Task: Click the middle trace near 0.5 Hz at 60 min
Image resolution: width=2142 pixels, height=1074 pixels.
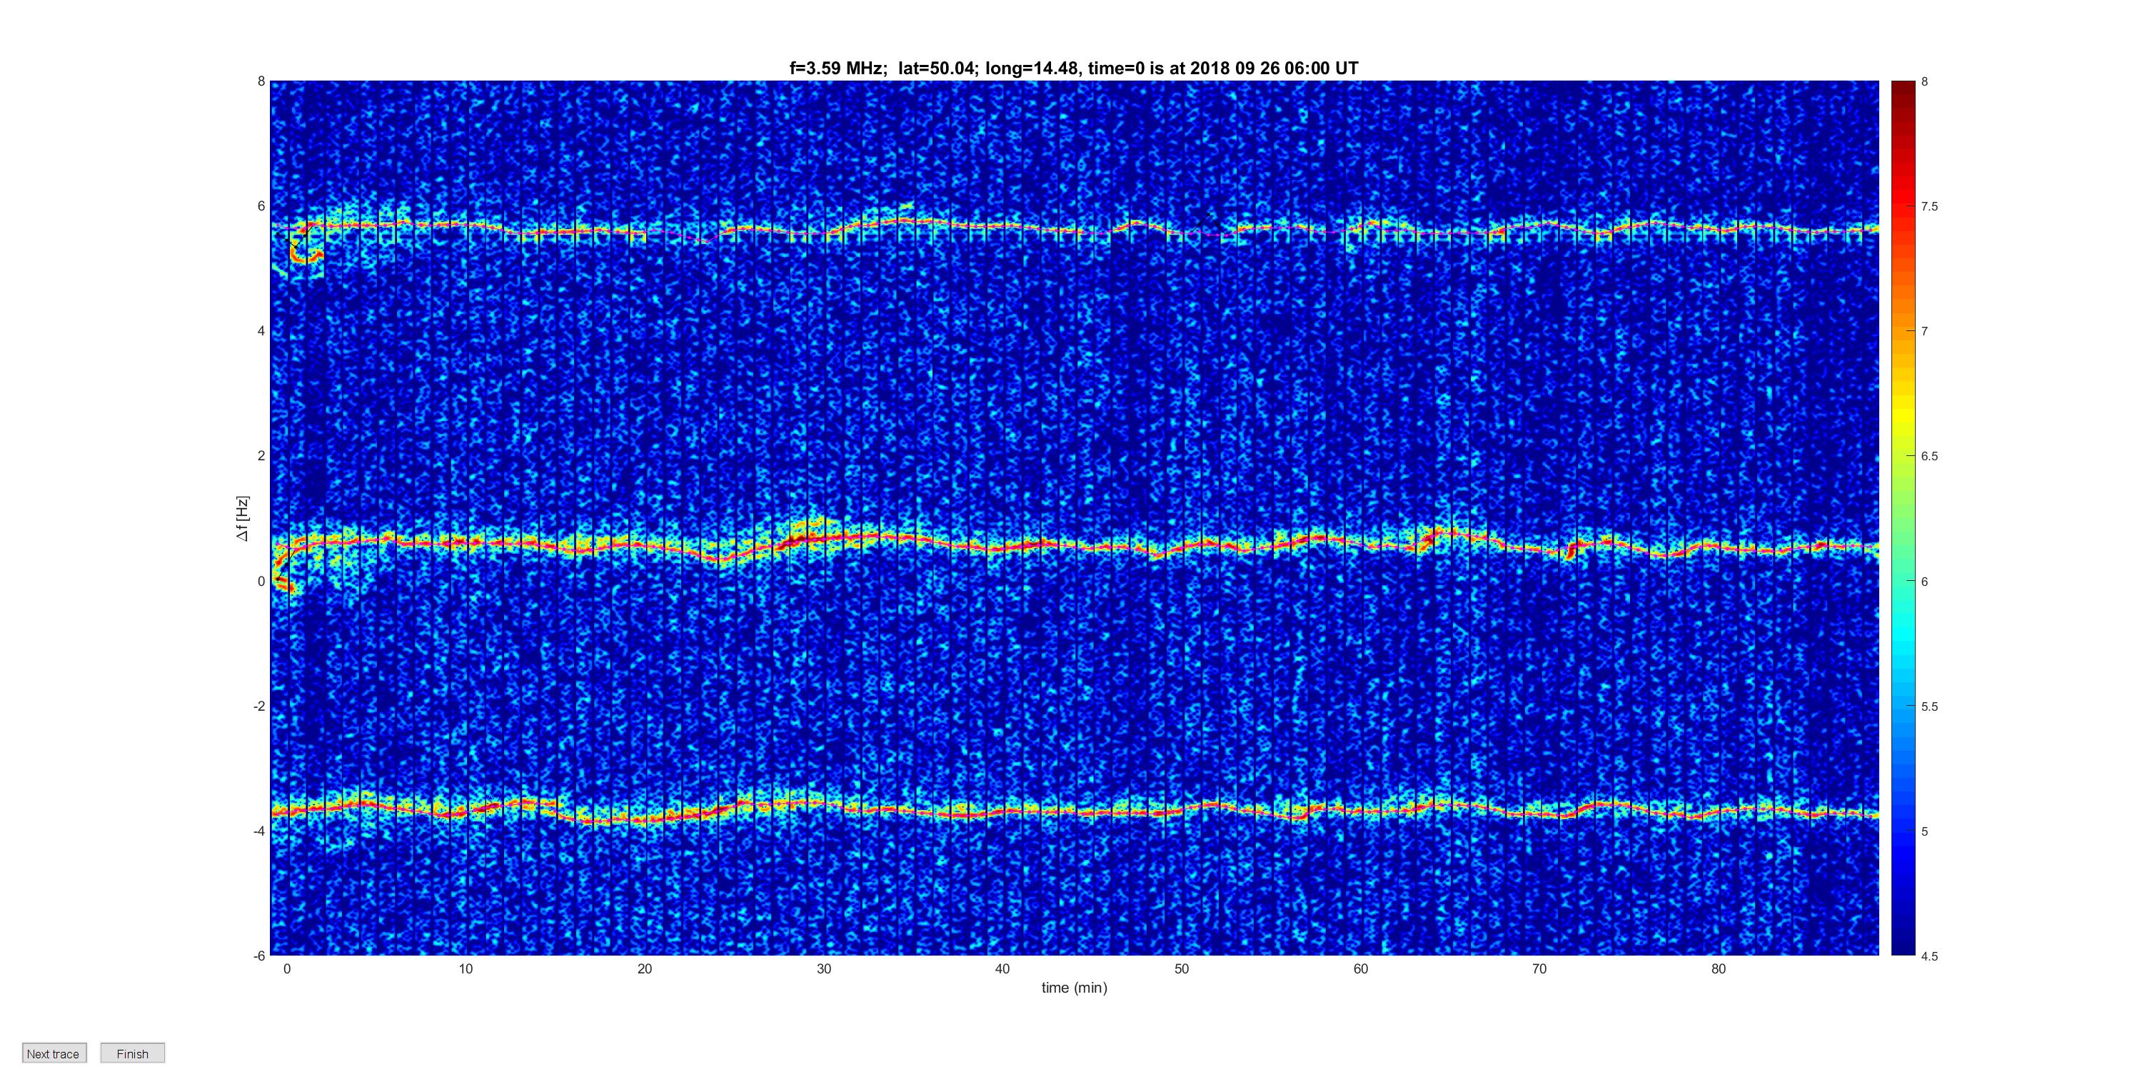Action: click(1360, 544)
